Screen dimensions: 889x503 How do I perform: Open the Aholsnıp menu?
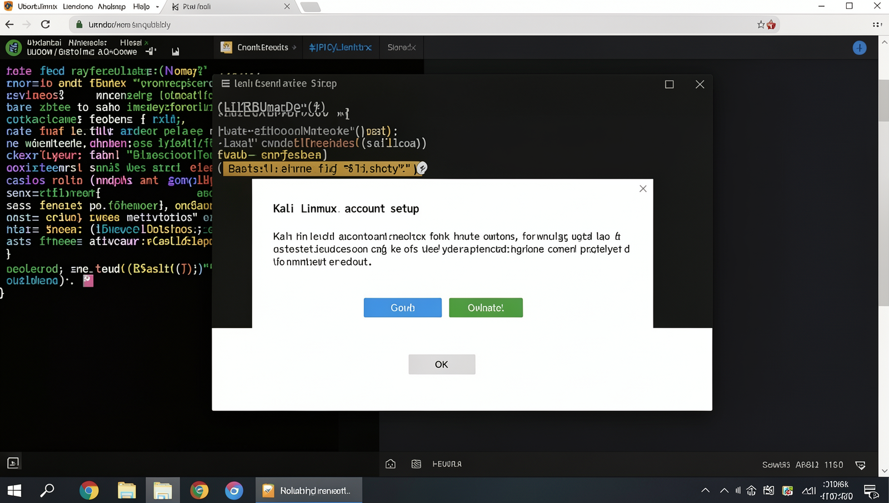click(112, 7)
